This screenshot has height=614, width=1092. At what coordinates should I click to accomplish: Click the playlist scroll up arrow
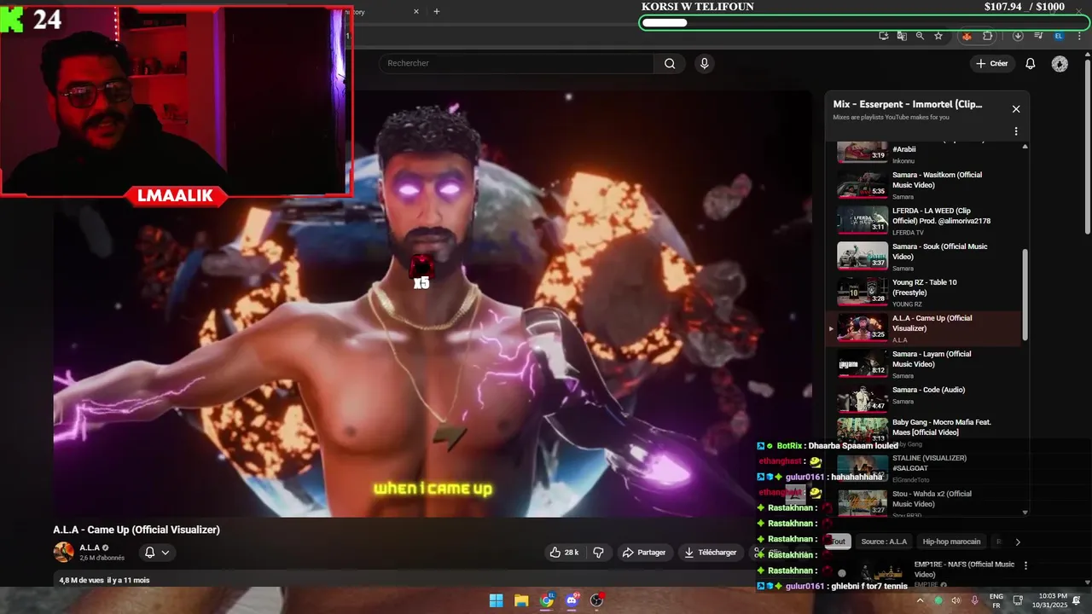pos(1025,147)
